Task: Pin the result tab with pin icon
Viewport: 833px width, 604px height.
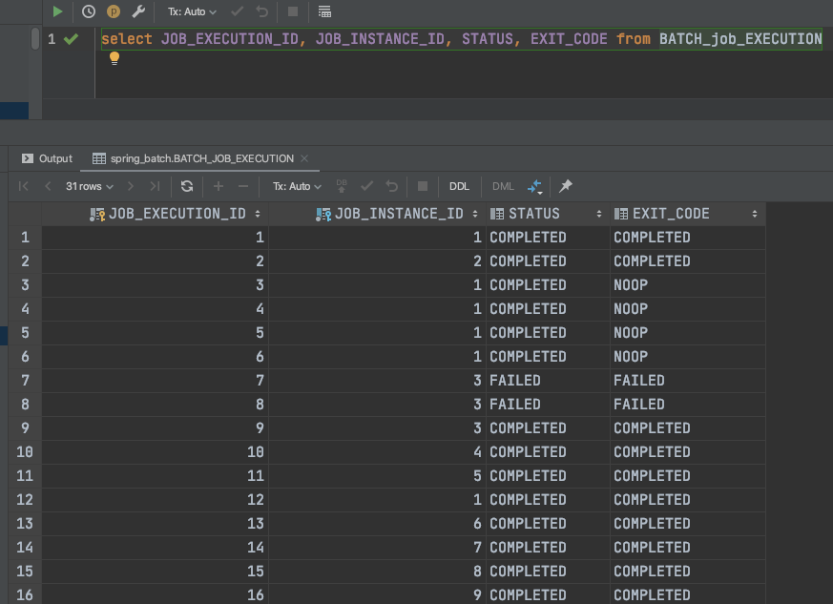Action: (565, 186)
